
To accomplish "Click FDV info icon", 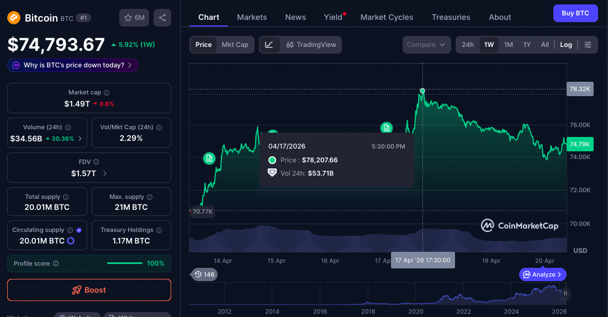I will tap(96, 162).
